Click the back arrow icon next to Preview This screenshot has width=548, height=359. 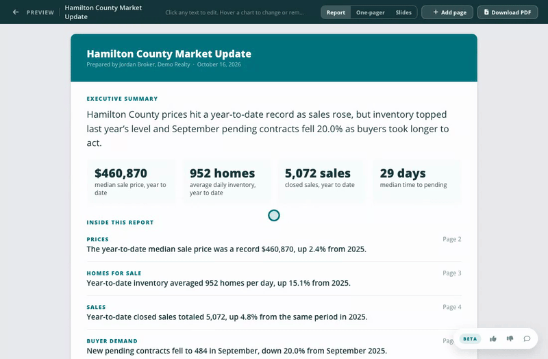[x=15, y=12]
